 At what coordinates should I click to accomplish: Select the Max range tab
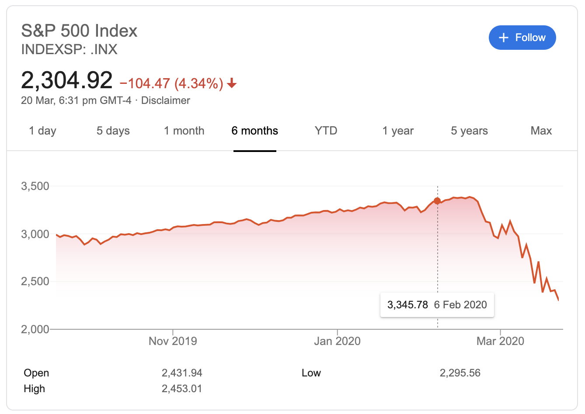pos(541,131)
